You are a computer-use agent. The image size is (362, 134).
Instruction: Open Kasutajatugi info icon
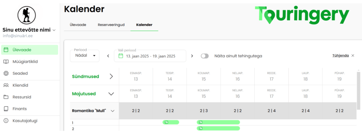pos(6,121)
